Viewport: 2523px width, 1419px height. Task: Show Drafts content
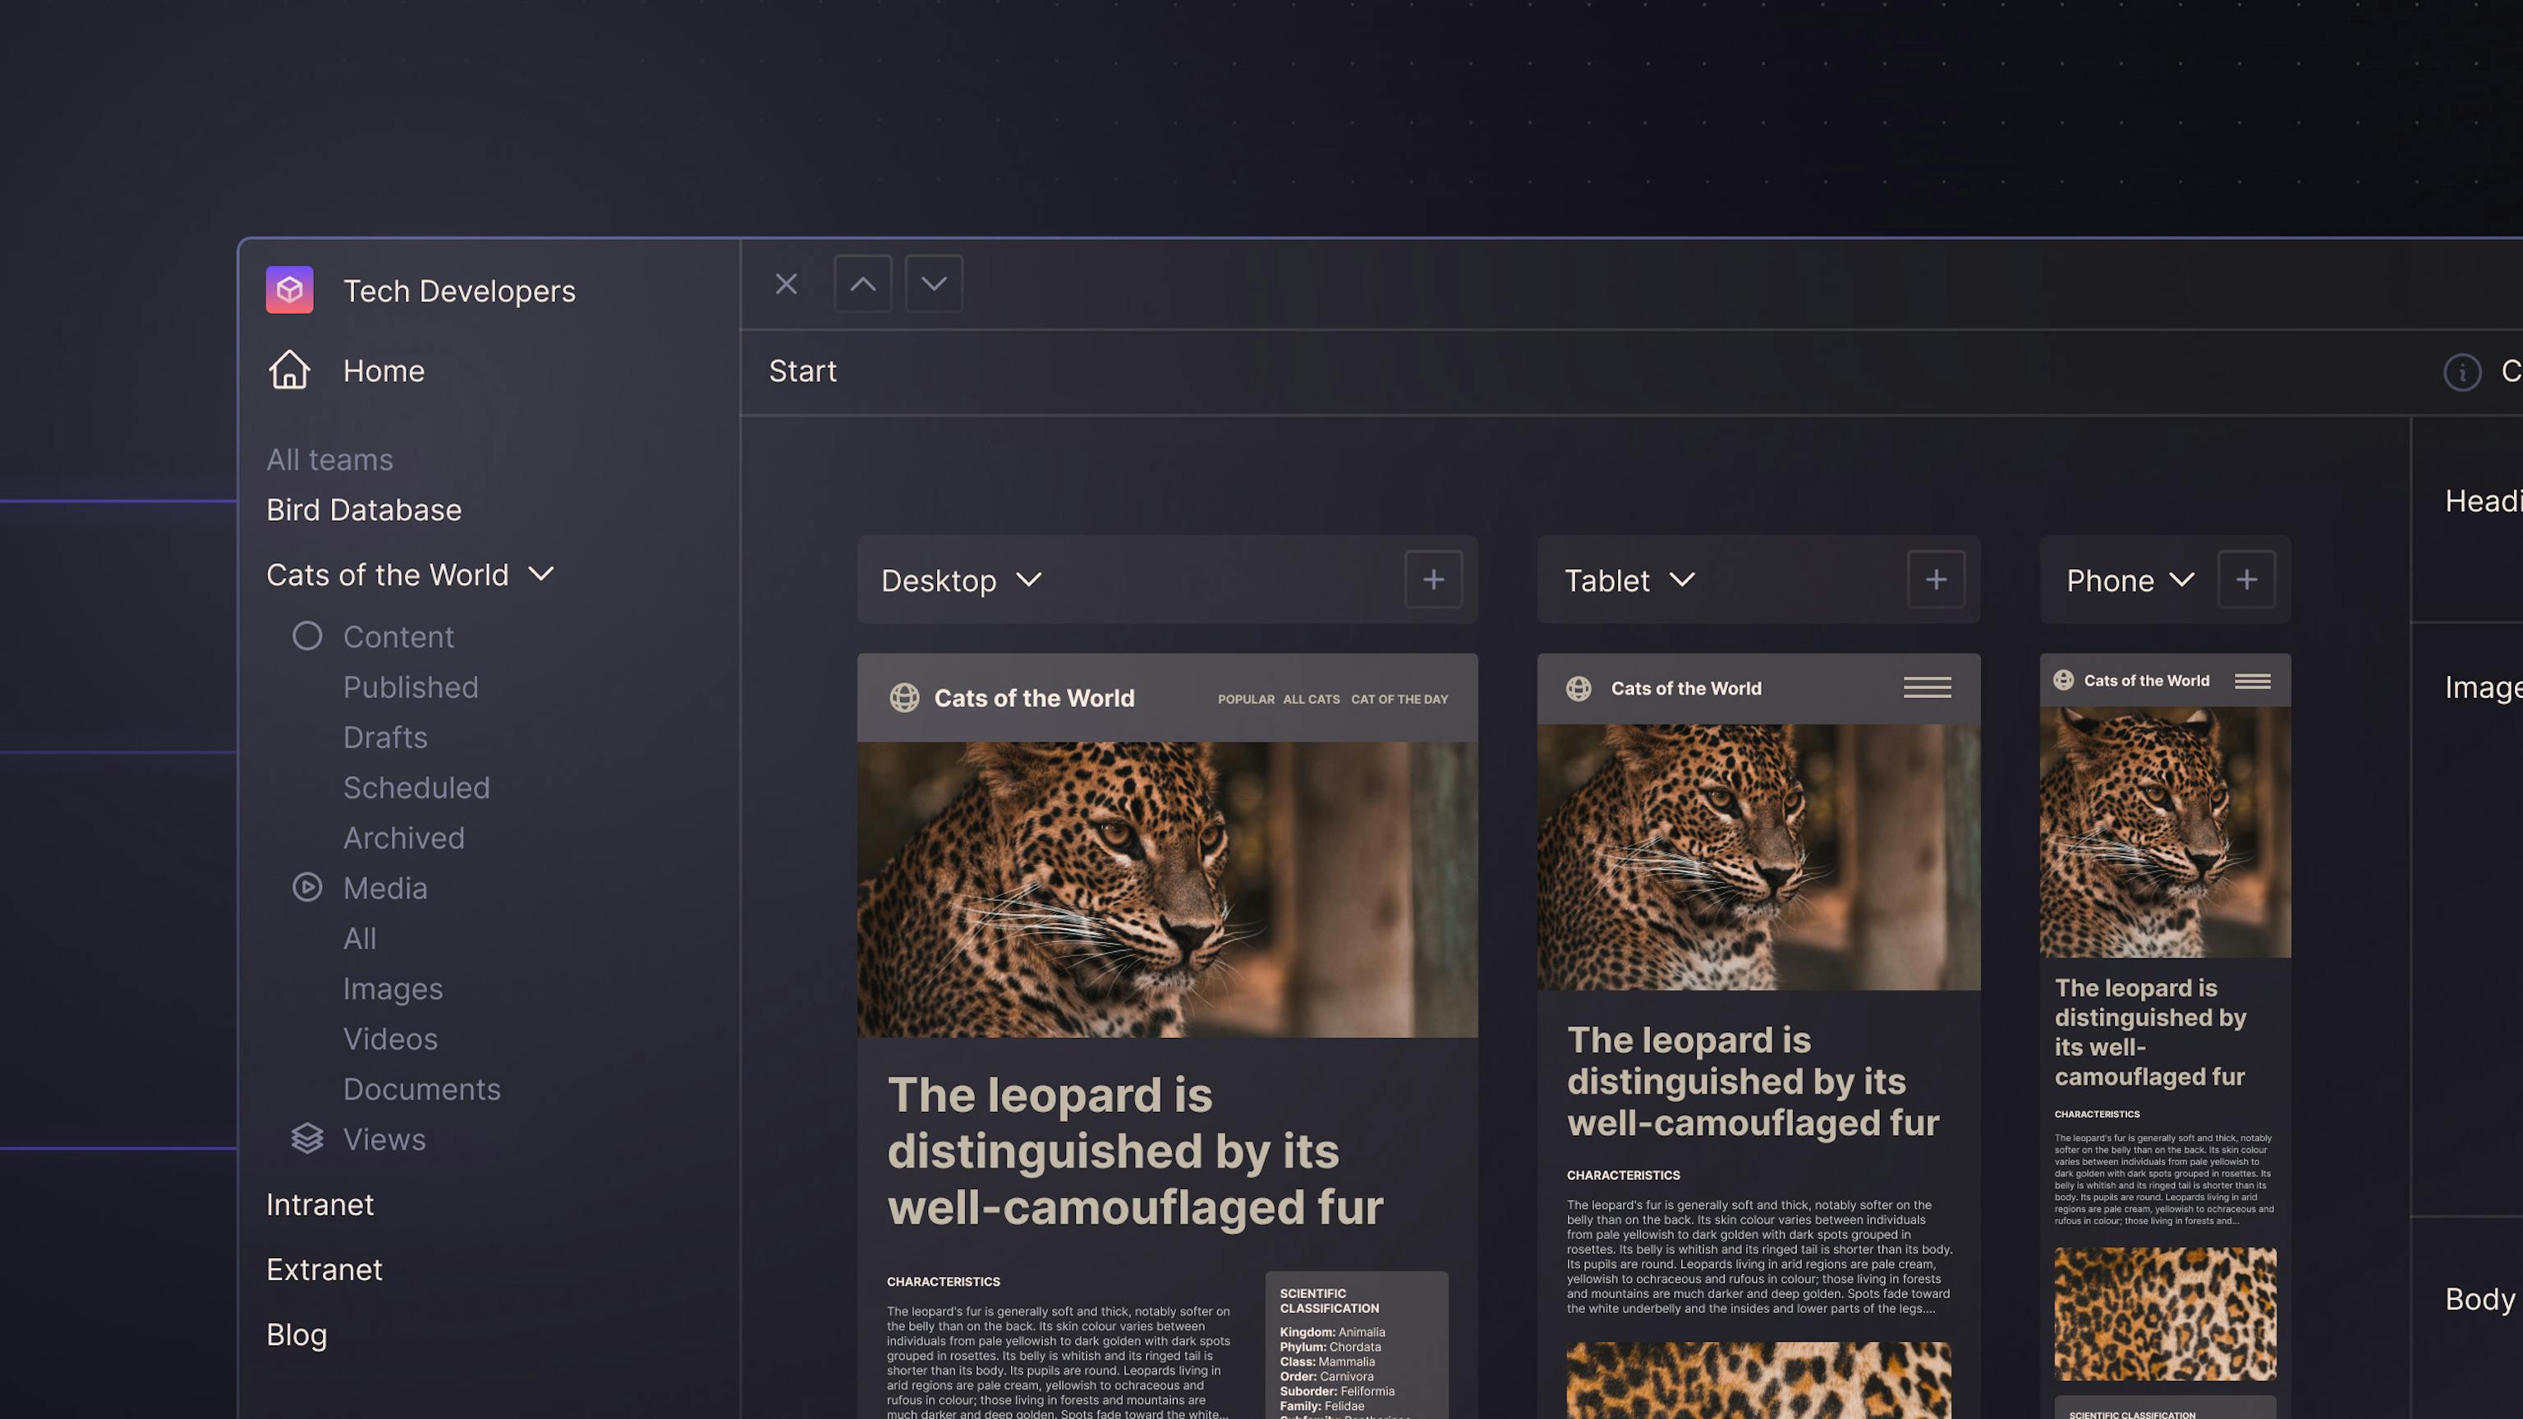pos(385,737)
